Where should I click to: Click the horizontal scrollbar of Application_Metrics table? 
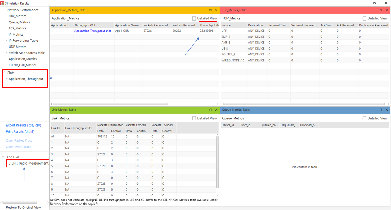pyautogui.click(x=109, y=104)
